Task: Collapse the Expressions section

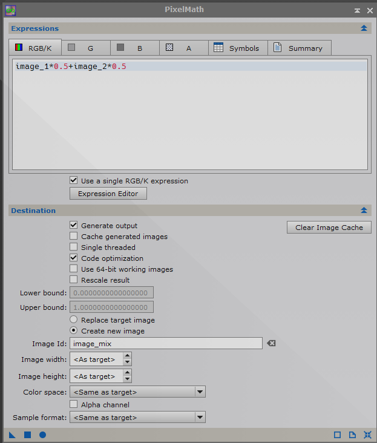Action: click(x=364, y=28)
